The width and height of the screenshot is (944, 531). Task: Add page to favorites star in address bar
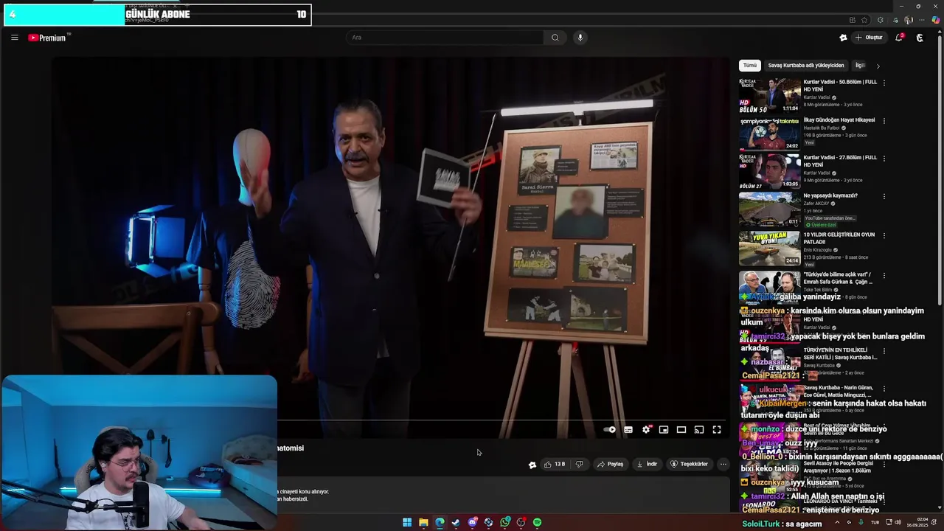coord(865,20)
